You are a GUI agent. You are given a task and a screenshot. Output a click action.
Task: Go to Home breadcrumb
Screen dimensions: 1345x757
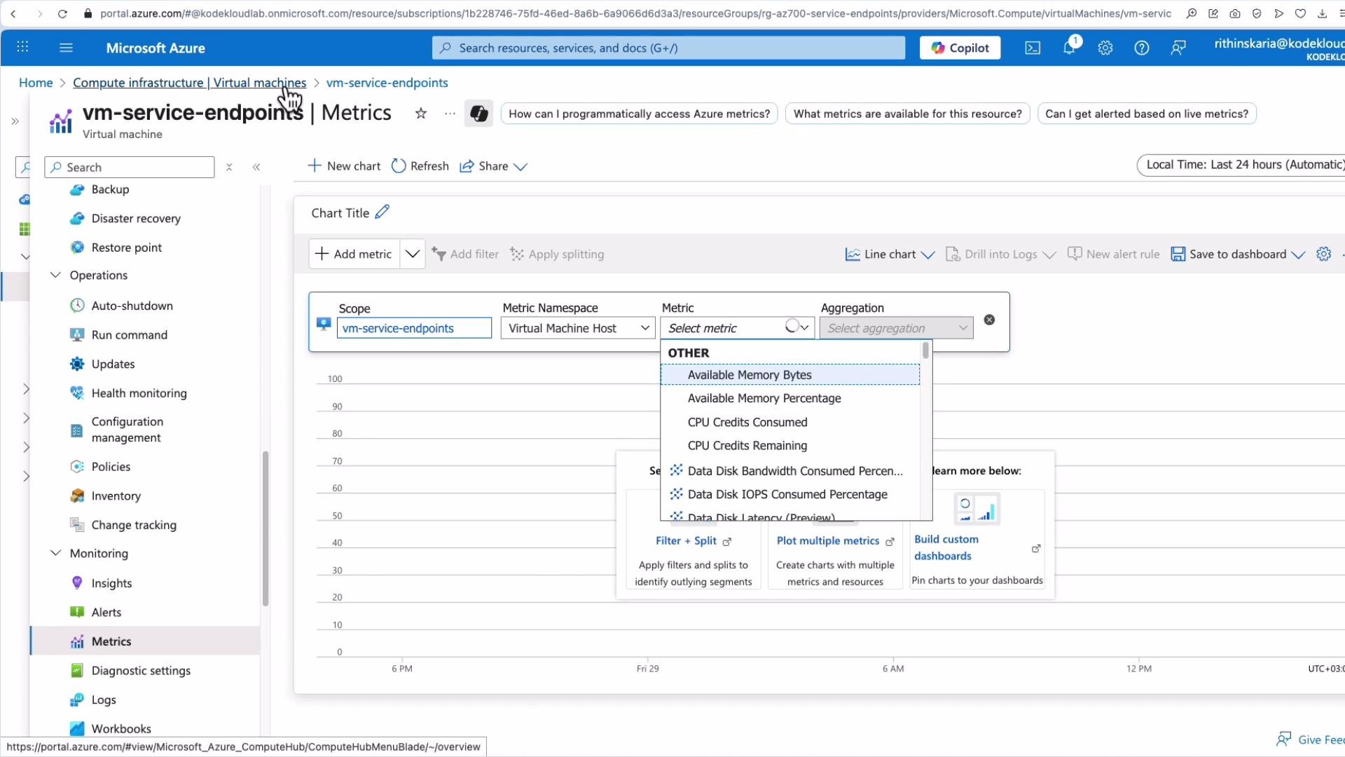(x=36, y=83)
